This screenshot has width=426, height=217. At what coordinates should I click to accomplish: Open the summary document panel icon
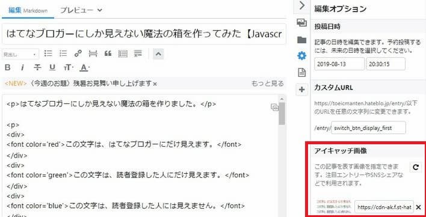(x=301, y=73)
